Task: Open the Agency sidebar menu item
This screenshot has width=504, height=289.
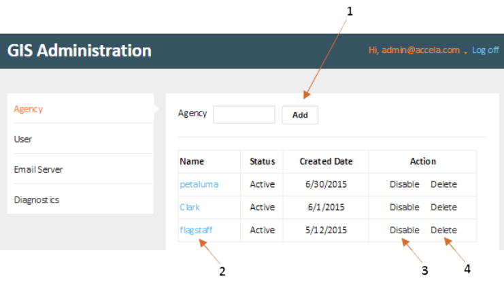Action: point(29,109)
